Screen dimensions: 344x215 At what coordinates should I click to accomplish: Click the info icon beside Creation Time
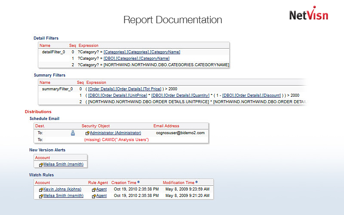point(138,182)
